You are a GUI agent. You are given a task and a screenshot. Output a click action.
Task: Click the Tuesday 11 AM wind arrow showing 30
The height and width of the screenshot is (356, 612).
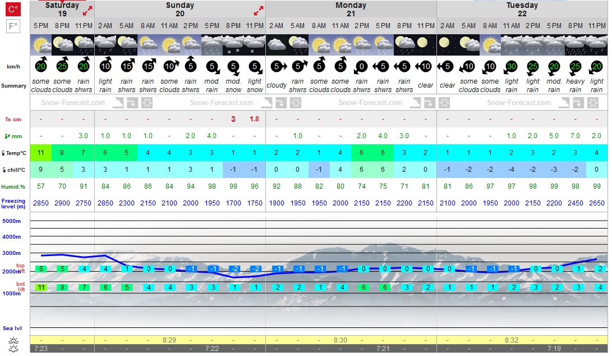pos(511,66)
